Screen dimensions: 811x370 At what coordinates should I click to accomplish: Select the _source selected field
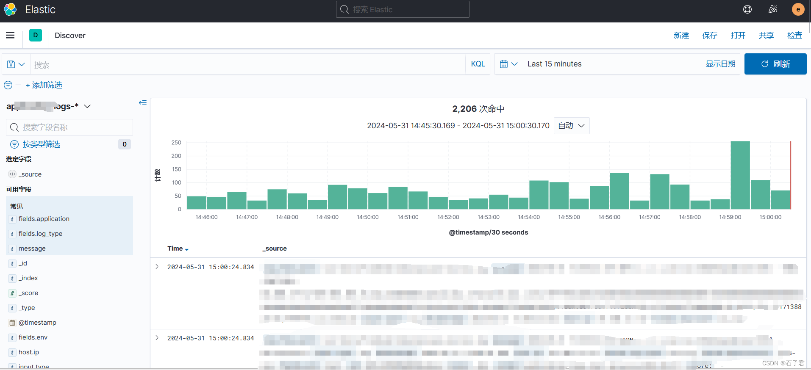click(30, 174)
